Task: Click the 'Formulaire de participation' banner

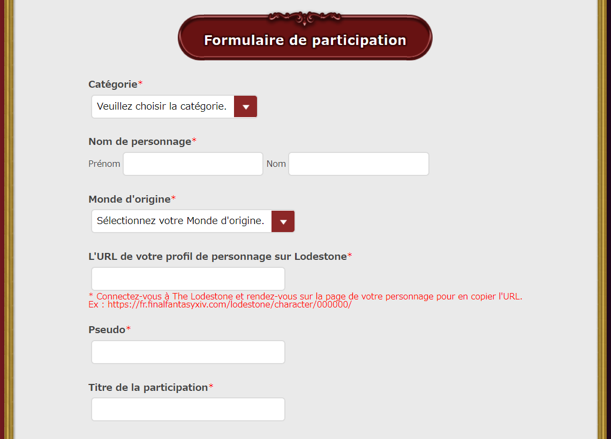Action: (x=305, y=38)
